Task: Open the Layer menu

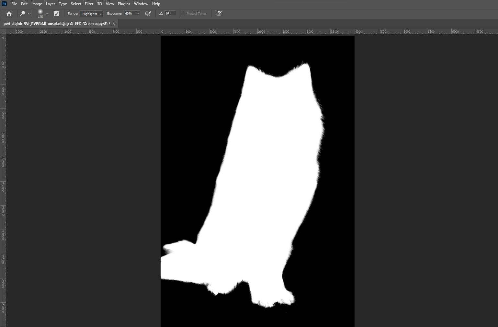Action: [x=50, y=4]
